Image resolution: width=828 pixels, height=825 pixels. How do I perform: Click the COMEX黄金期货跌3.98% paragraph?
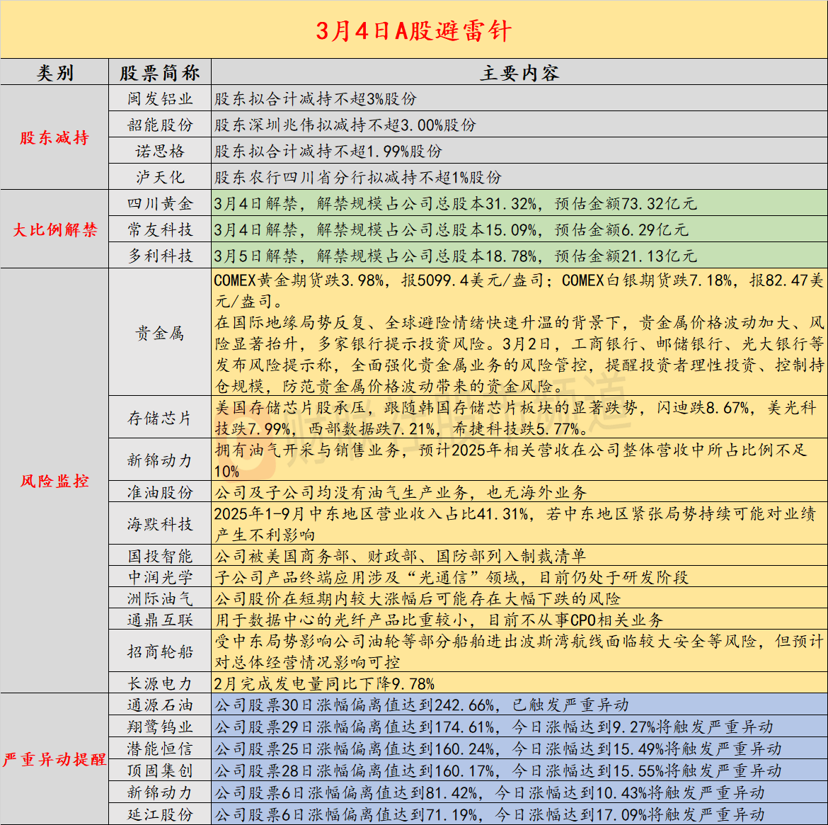[519, 333]
